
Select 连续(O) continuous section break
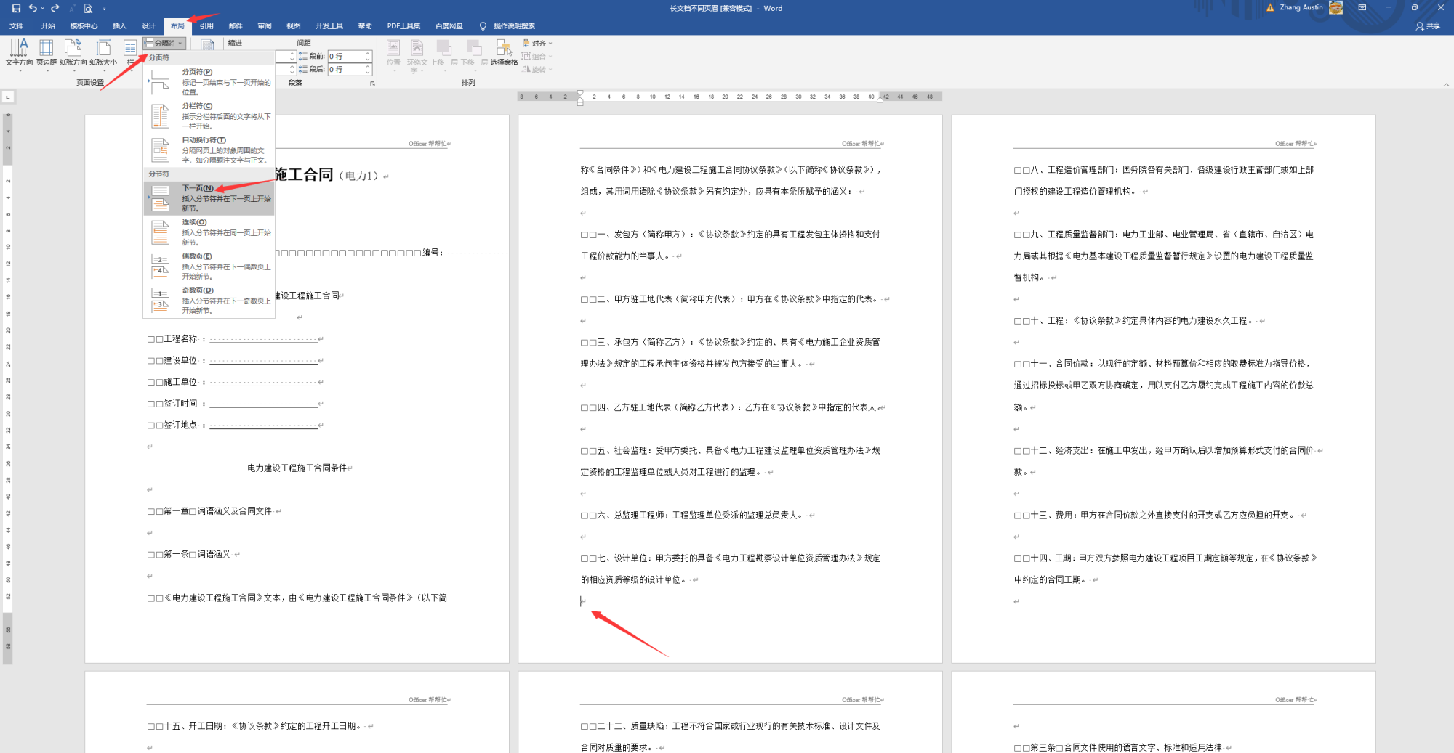click(x=209, y=232)
